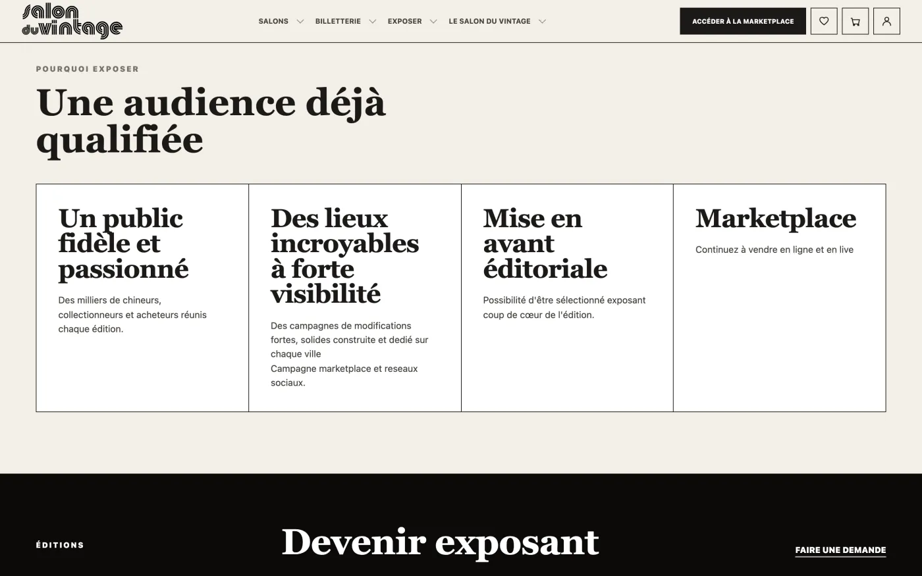Open the wishlist heart icon
This screenshot has width=922, height=576.
824,21
